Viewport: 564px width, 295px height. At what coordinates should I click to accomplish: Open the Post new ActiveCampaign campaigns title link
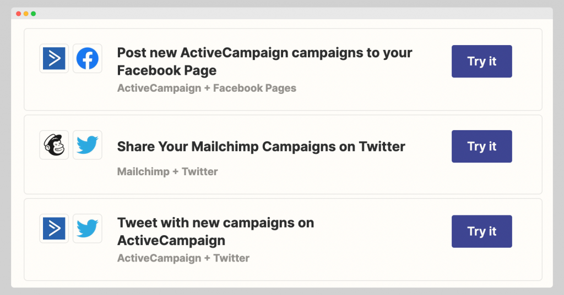click(x=264, y=62)
